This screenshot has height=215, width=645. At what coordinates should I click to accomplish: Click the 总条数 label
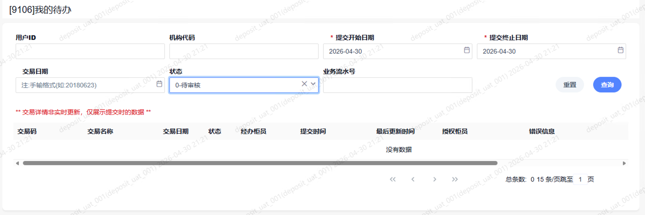517,180
